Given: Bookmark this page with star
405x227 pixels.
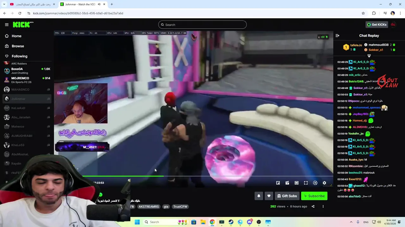Looking at the screenshot, I should [x=363, y=13].
